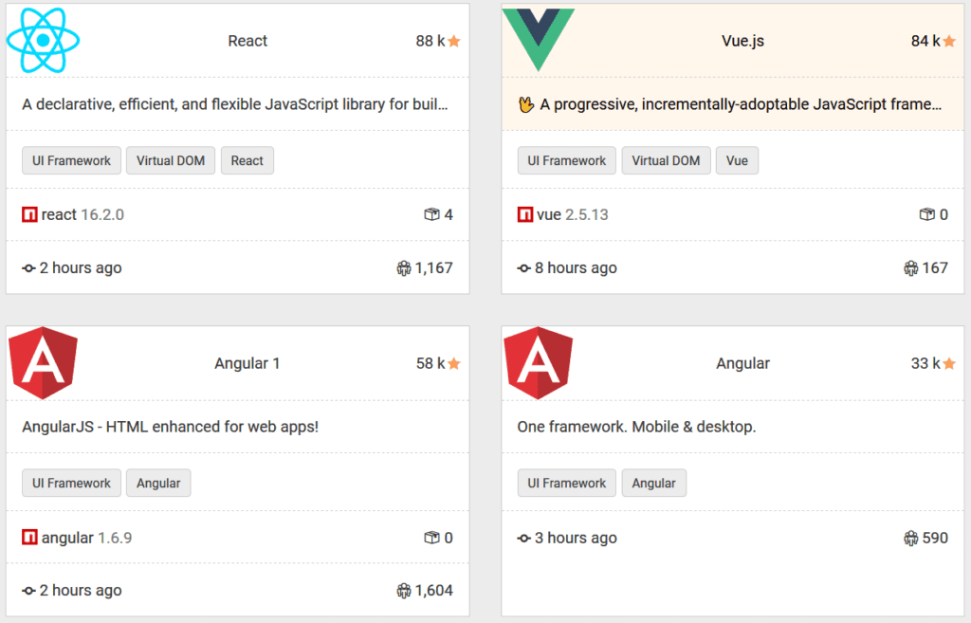
Task: Click the React atom logo
Action: 43,40
